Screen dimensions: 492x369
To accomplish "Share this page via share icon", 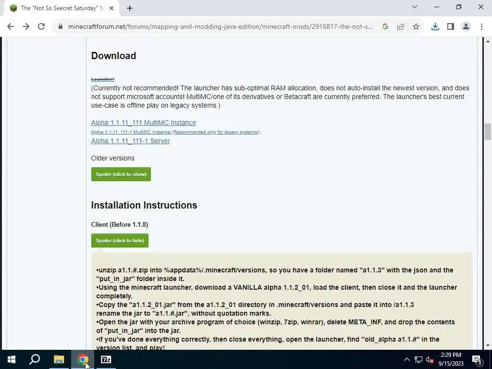I will click(401, 27).
